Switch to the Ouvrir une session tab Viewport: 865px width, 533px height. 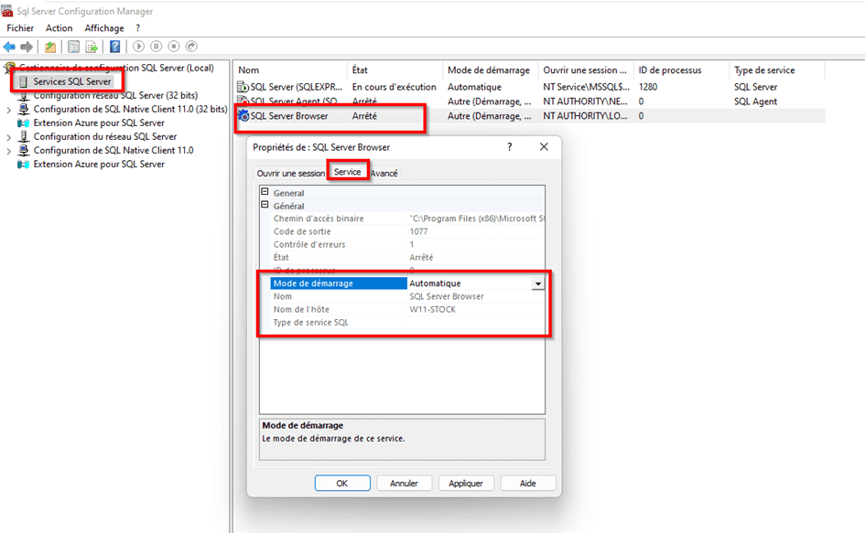click(291, 173)
